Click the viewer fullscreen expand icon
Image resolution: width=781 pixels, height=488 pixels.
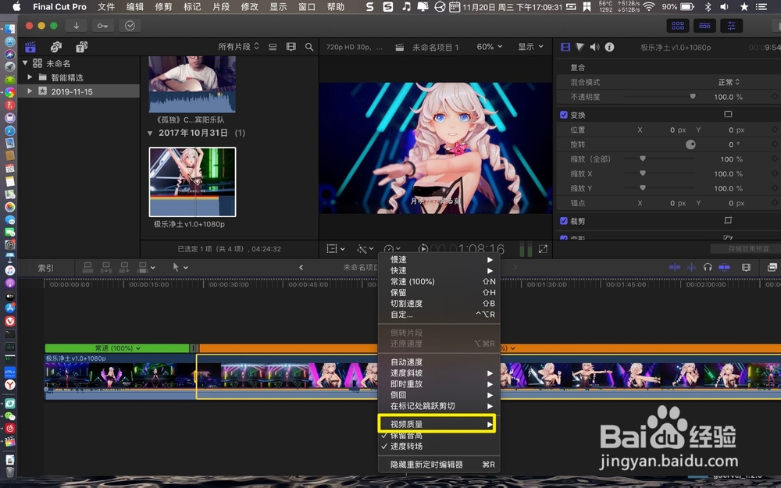[x=543, y=248]
